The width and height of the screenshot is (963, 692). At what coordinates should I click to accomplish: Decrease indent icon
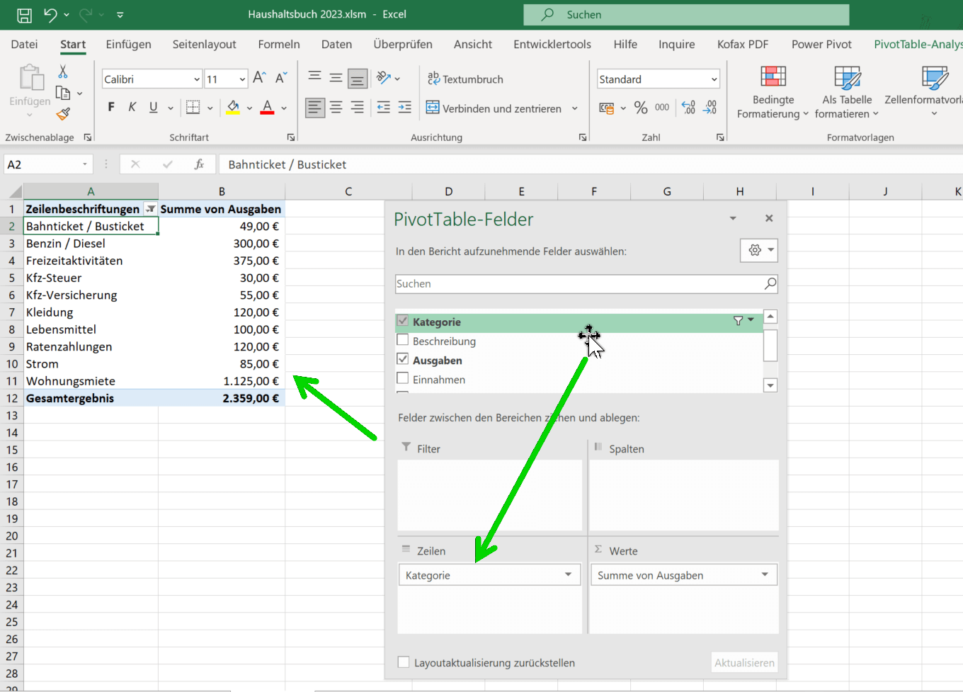coord(384,108)
